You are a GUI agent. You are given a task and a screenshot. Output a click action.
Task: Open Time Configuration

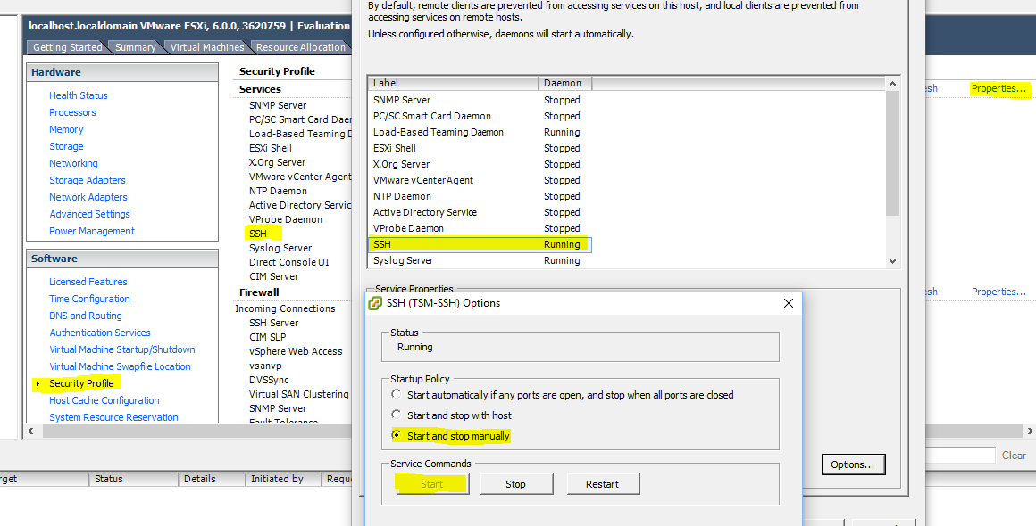[x=89, y=299]
